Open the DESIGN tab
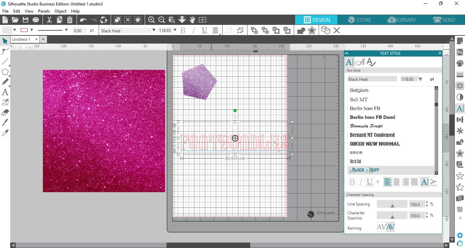Screen dimensions: 465x248 [317, 20]
